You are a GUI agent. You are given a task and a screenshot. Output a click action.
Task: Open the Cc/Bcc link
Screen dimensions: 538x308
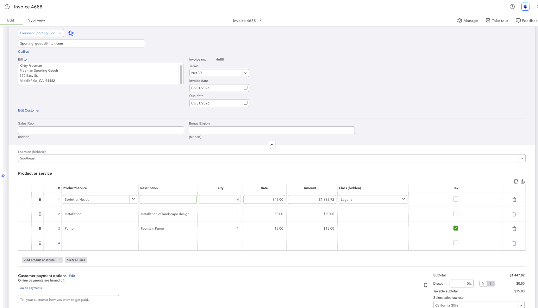point(23,51)
